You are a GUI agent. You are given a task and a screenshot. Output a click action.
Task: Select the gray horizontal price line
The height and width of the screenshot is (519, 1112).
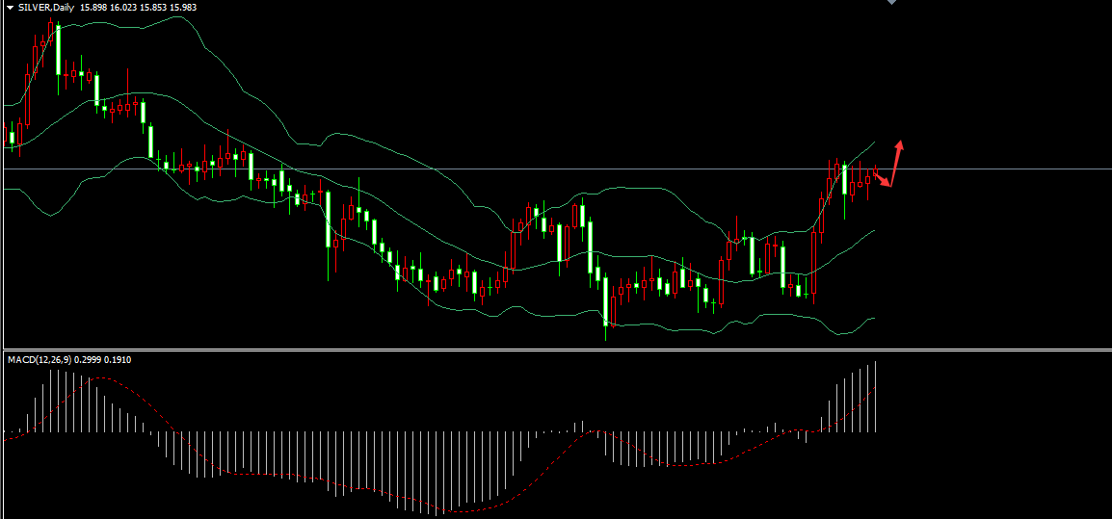(x=482, y=169)
